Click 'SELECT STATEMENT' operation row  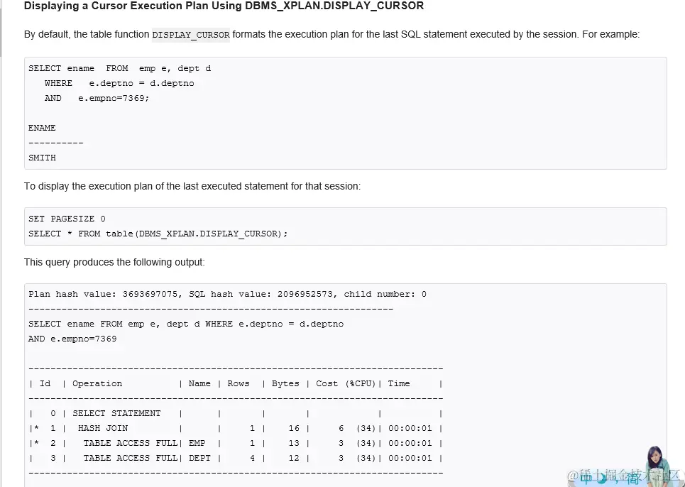tap(116, 413)
